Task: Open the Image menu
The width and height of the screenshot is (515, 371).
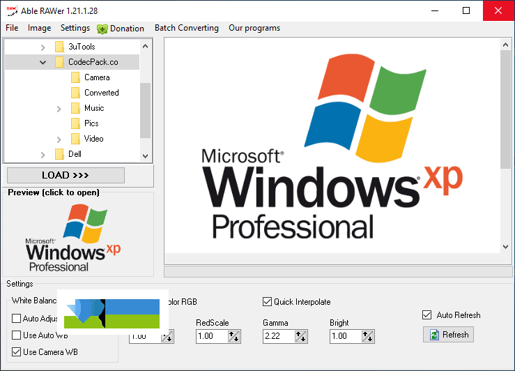Action: point(40,28)
